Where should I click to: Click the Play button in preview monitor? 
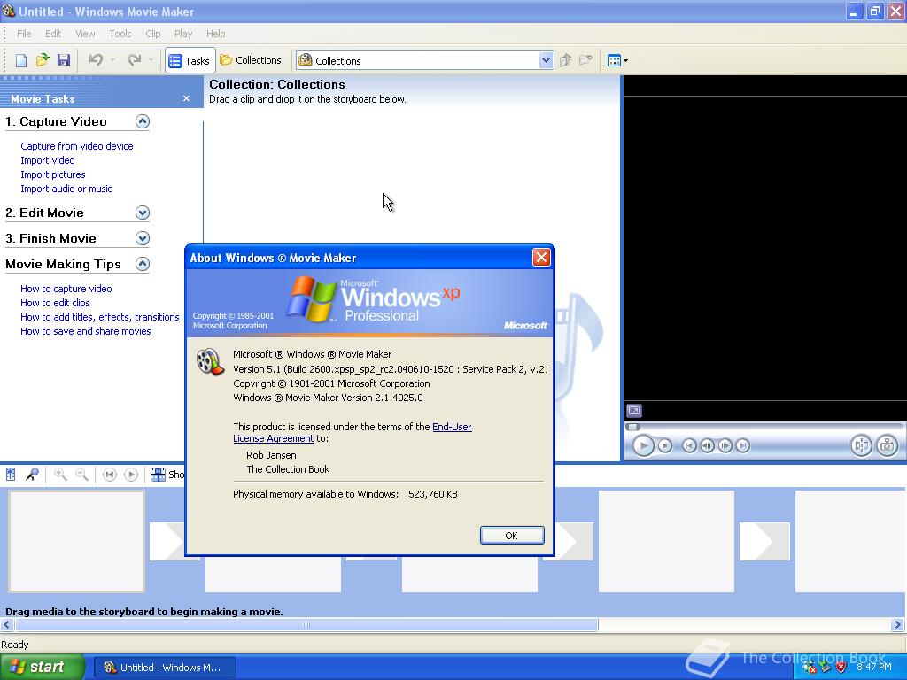click(x=643, y=446)
